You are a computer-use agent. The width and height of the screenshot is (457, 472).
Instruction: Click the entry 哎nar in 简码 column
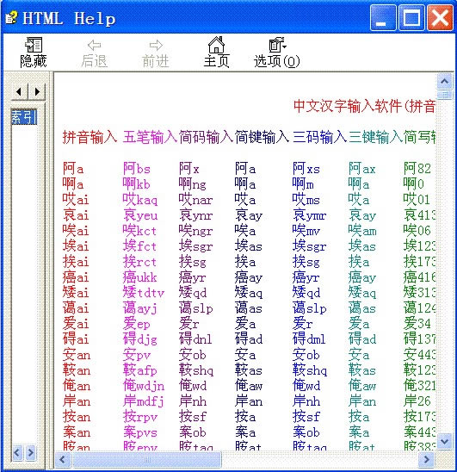[196, 200]
